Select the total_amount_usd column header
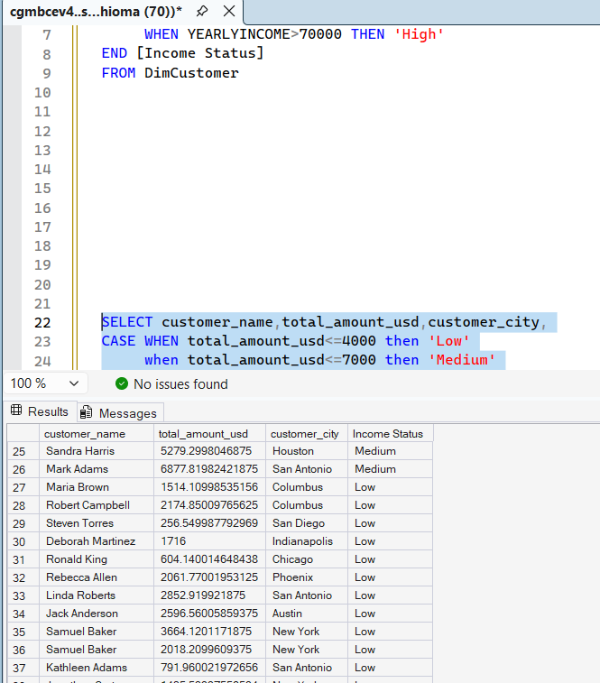 (x=209, y=434)
